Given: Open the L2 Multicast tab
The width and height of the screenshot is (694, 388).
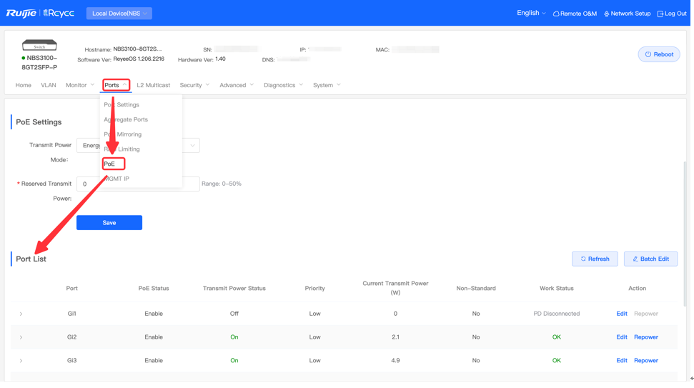Looking at the screenshot, I should point(154,86).
